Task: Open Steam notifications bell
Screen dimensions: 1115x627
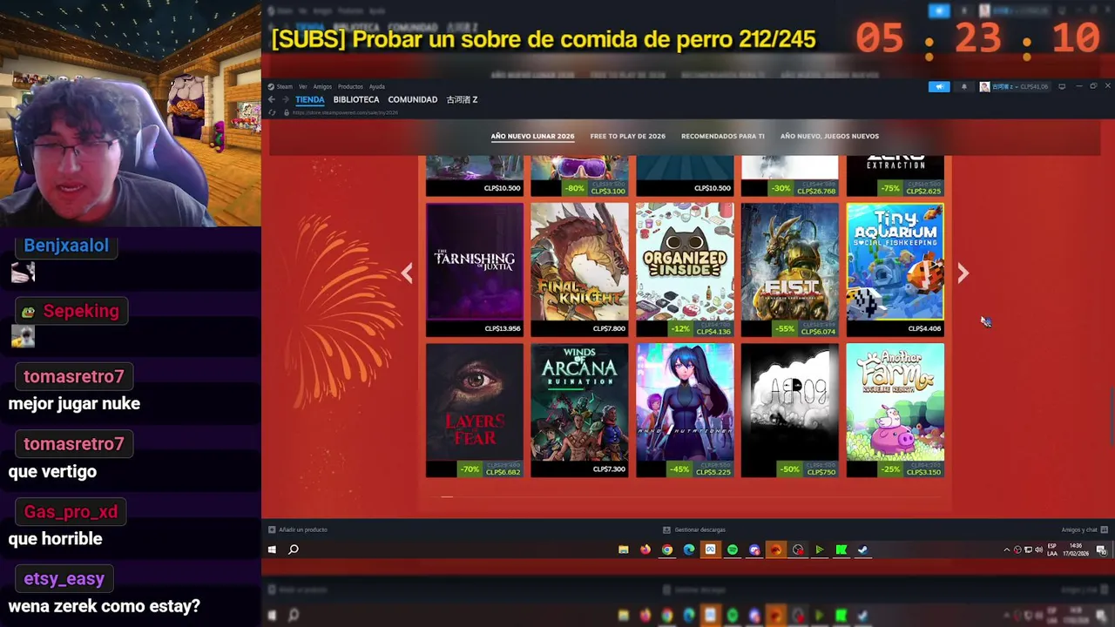Action: pyautogui.click(x=963, y=86)
